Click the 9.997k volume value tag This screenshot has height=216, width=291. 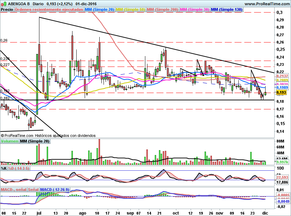282,162
